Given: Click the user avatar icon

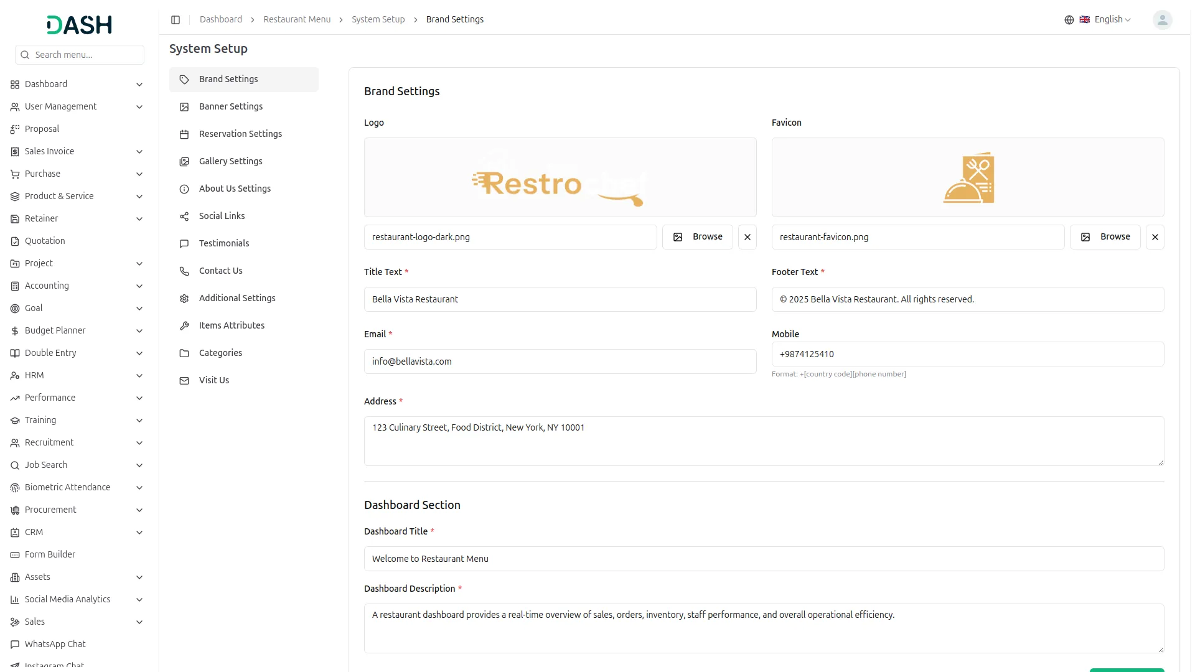Looking at the screenshot, I should (1162, 20).
